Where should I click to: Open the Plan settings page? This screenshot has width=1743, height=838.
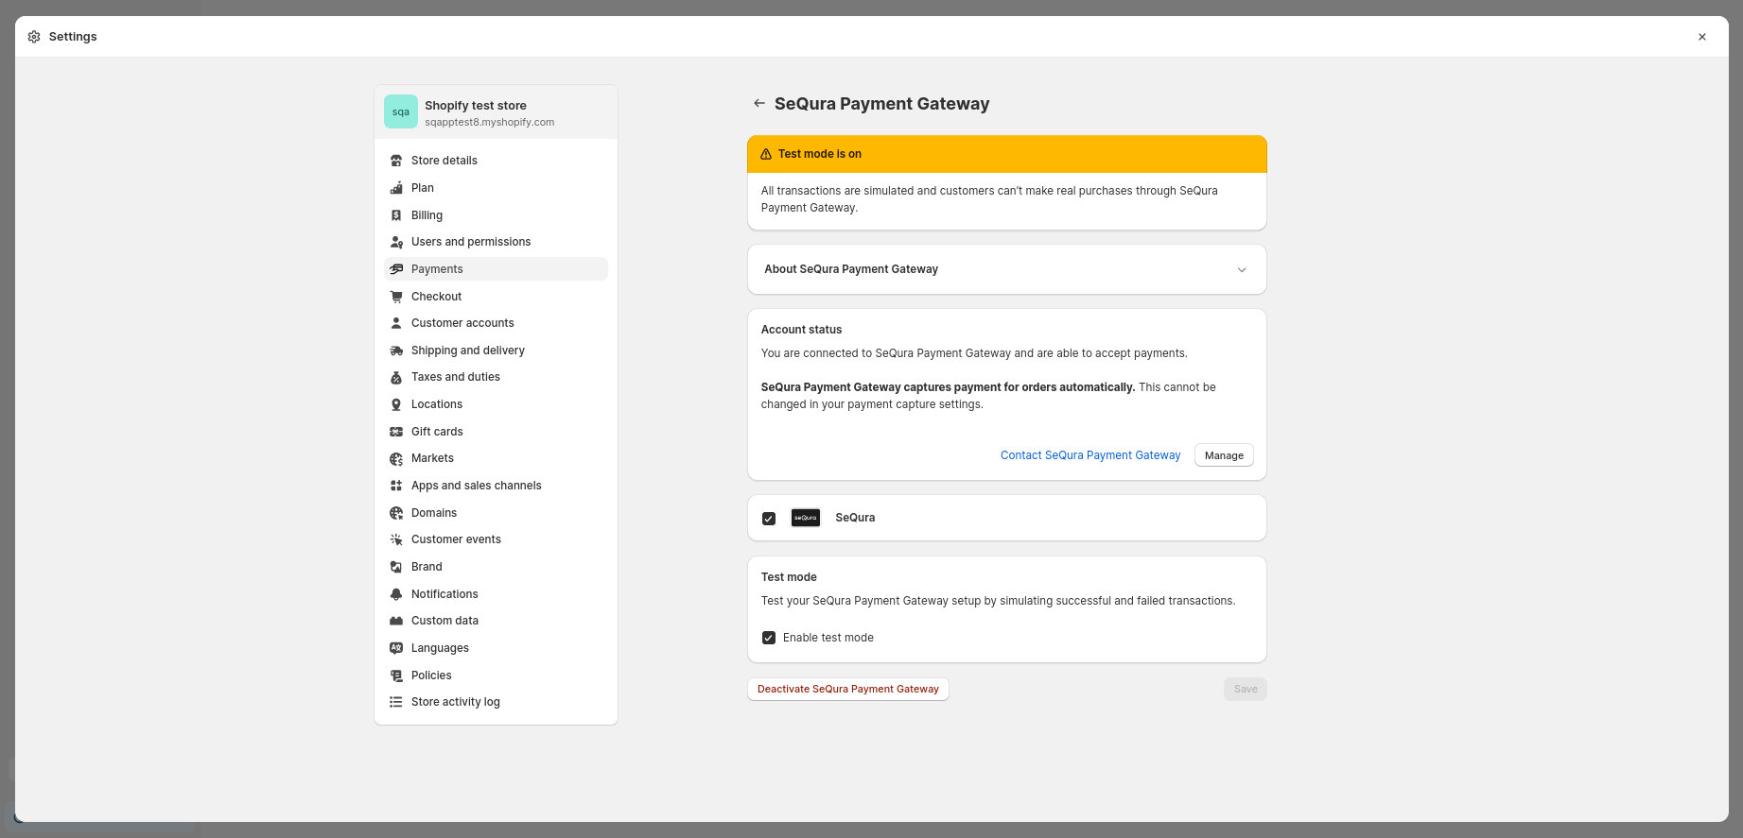pos(496,188)
